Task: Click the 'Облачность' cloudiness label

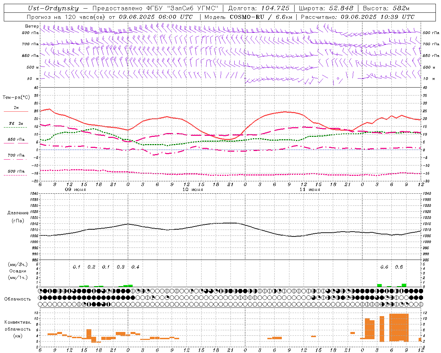Action: 18,299
